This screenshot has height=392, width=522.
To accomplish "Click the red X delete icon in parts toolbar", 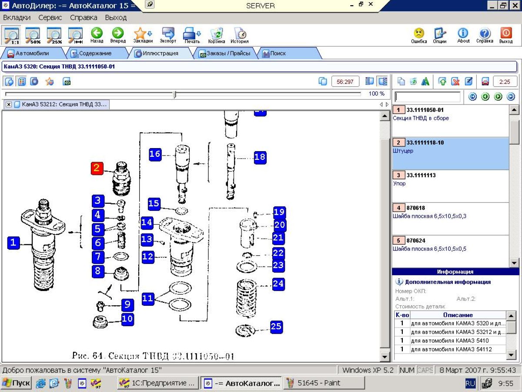I will 455,81.
